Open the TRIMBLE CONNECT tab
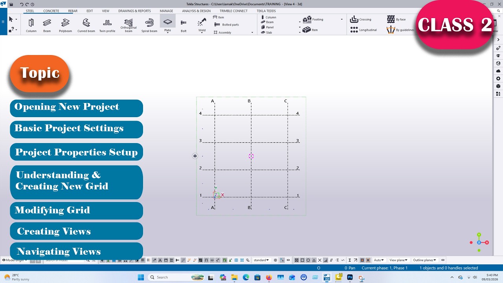Screen dimensions: 503x283 coord(233,11)
